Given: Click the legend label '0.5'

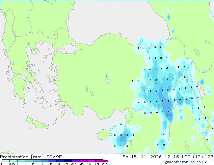Looking at the screenshot, I should pos(11,164).
